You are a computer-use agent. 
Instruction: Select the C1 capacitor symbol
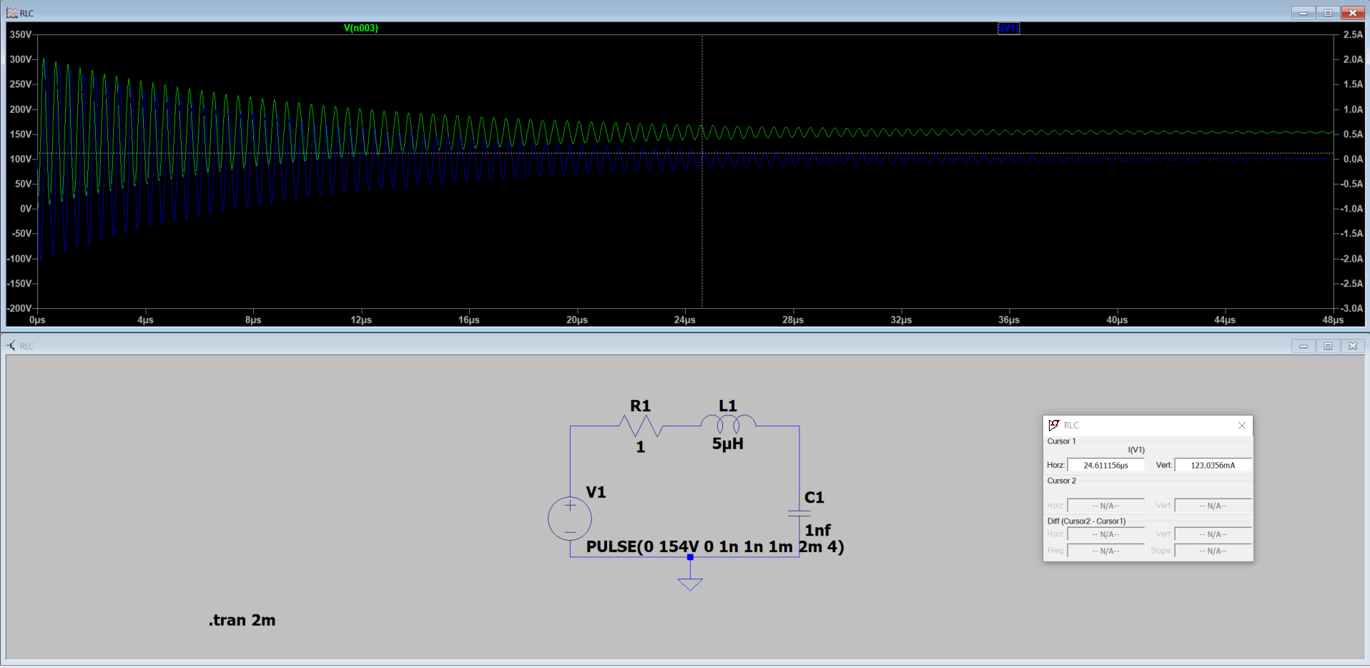(799, 512)
